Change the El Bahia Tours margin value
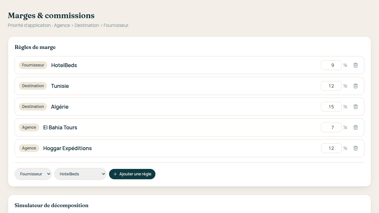 pos(331,127)
